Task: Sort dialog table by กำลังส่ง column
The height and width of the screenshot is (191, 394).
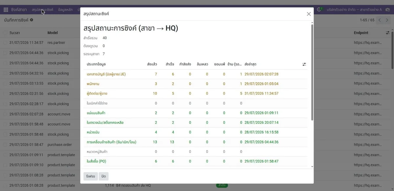Action: [185, 64]
